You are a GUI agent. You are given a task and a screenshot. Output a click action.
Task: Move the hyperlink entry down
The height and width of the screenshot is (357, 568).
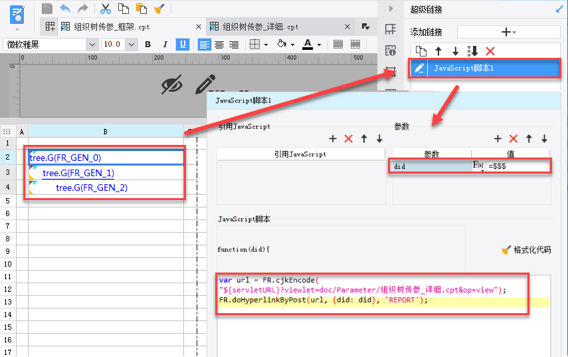(456, 51)
